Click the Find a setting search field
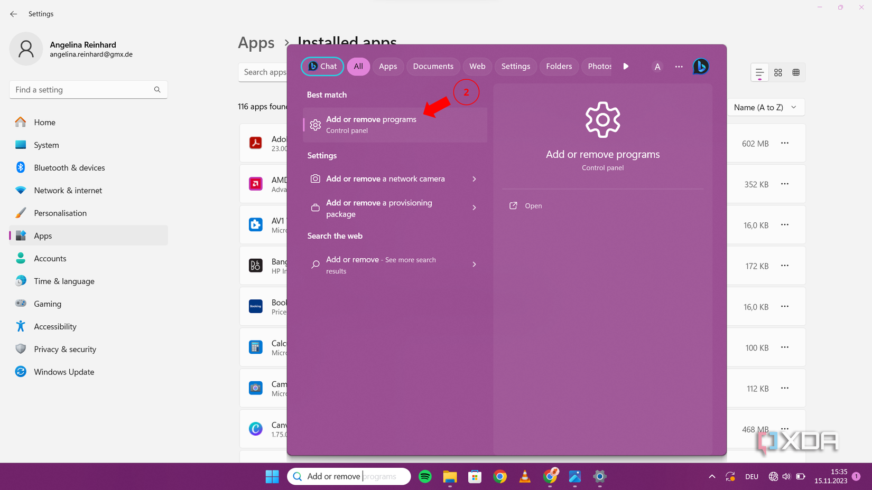The image size is (872, 490). [88, 90]
